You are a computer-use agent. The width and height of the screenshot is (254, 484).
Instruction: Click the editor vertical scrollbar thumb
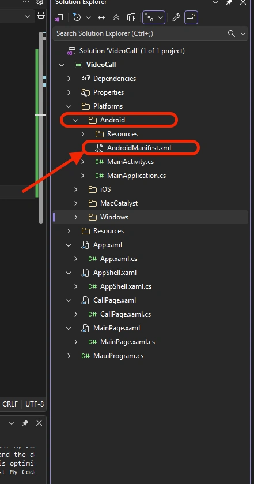pos(41,127)
